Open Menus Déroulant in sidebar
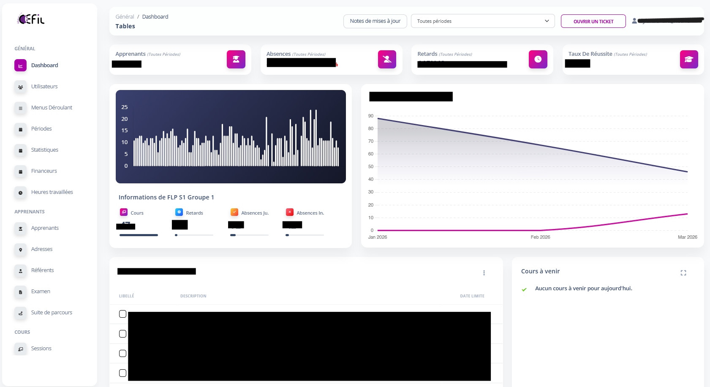The image size is (710, 387). coord(52,108)
